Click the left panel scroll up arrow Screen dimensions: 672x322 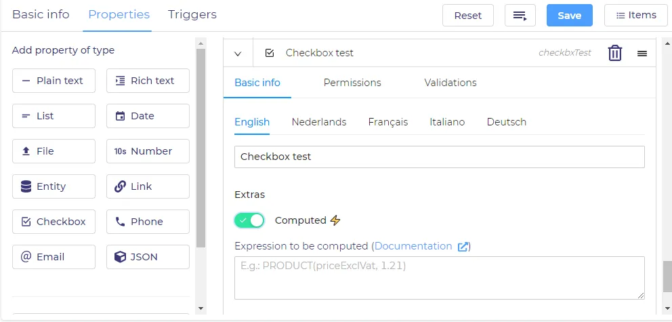[x=201, y=43]
